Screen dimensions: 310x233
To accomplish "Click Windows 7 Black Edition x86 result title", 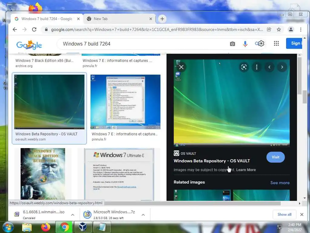I will tap(44, 61).
